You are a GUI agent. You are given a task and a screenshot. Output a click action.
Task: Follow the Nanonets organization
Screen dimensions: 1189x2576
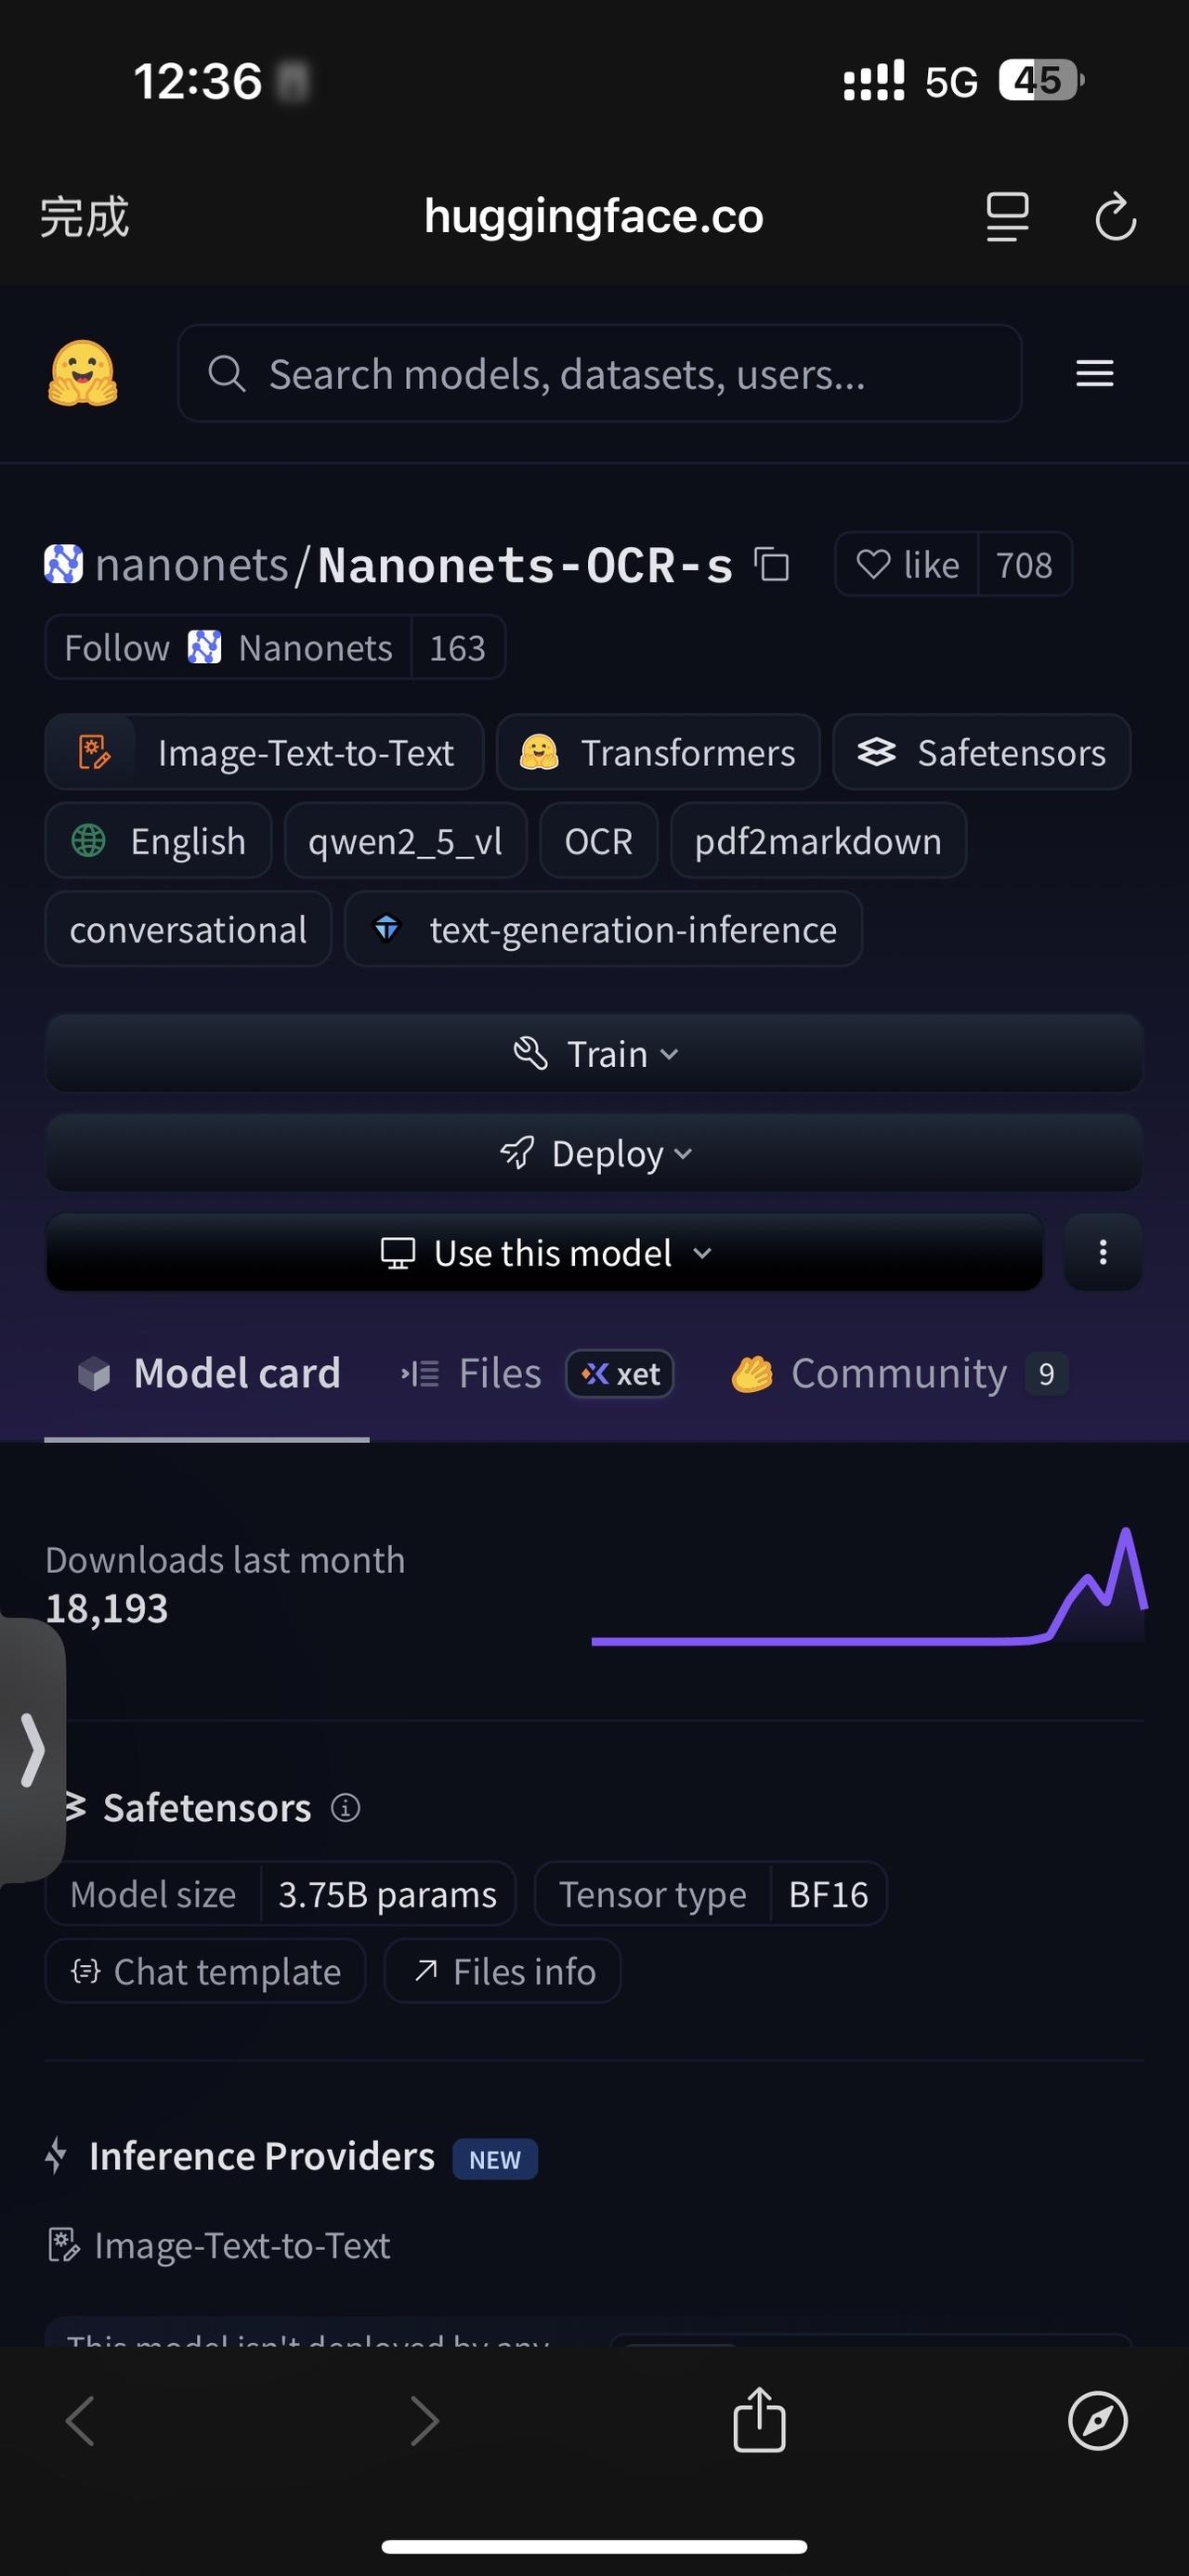click(x=117, y=648)
